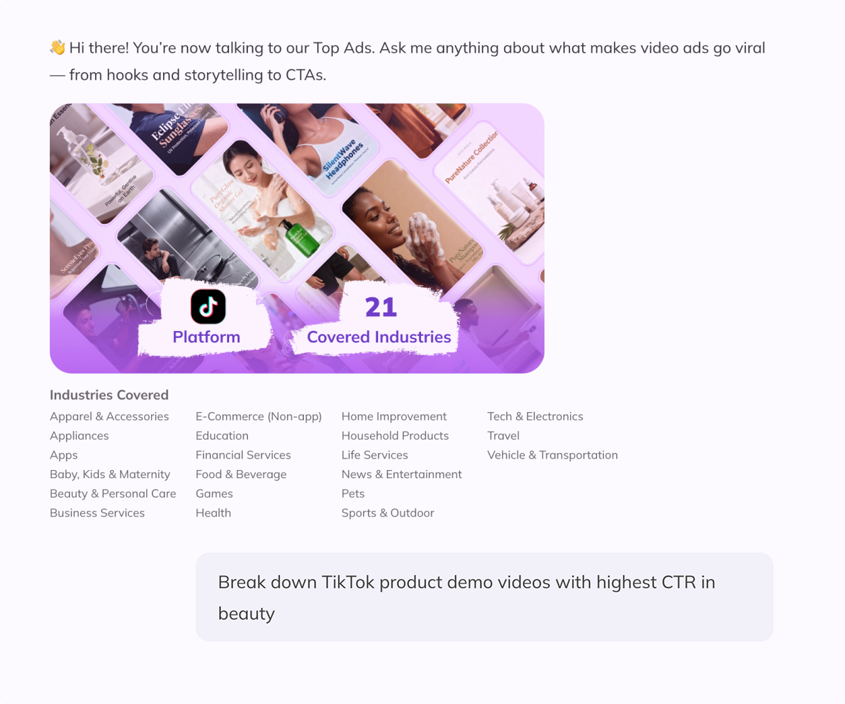Click the Platform label badge
This screenshot has width=845, height=704.
206,336
